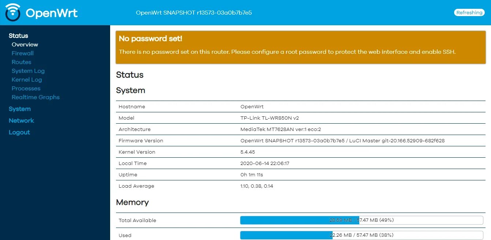
Task: Open the Firewall status page
Action: click(23, 53)
